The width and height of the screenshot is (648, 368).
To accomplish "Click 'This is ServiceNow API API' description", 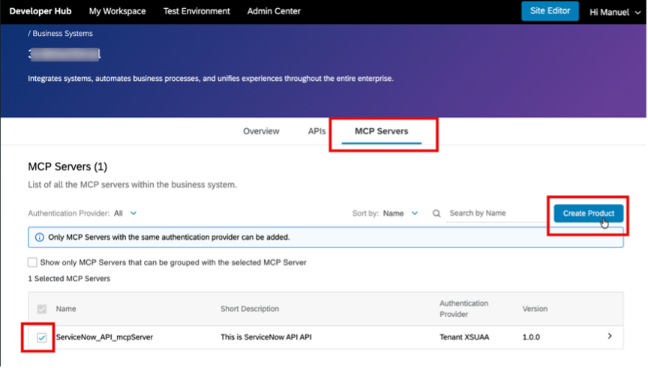I will (x=266, y=337).
